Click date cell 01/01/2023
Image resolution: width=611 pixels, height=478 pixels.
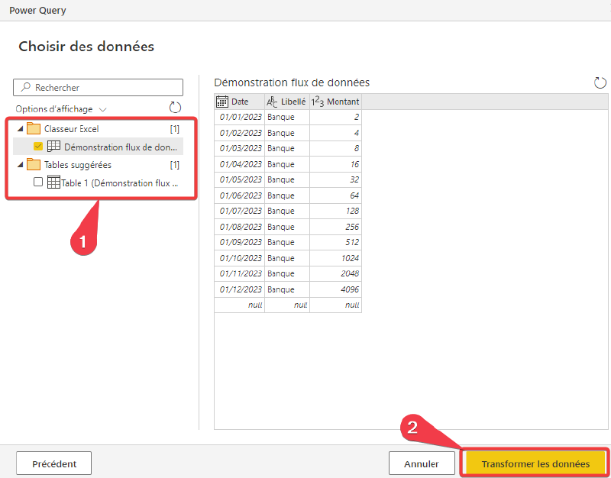pyautogui.click(x=239, y=118)
